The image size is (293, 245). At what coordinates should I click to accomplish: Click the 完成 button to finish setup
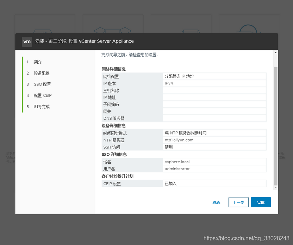(261, 202)
